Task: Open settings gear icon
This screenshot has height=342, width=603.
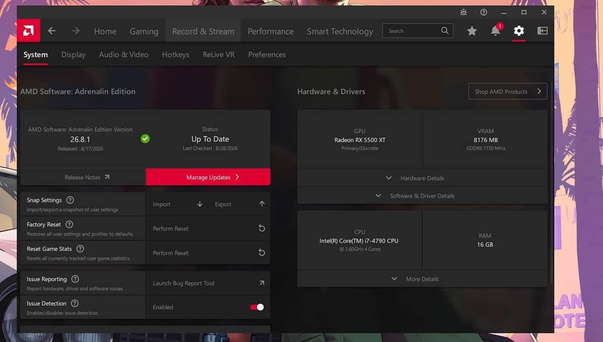Action: click(x=519, y=31)
